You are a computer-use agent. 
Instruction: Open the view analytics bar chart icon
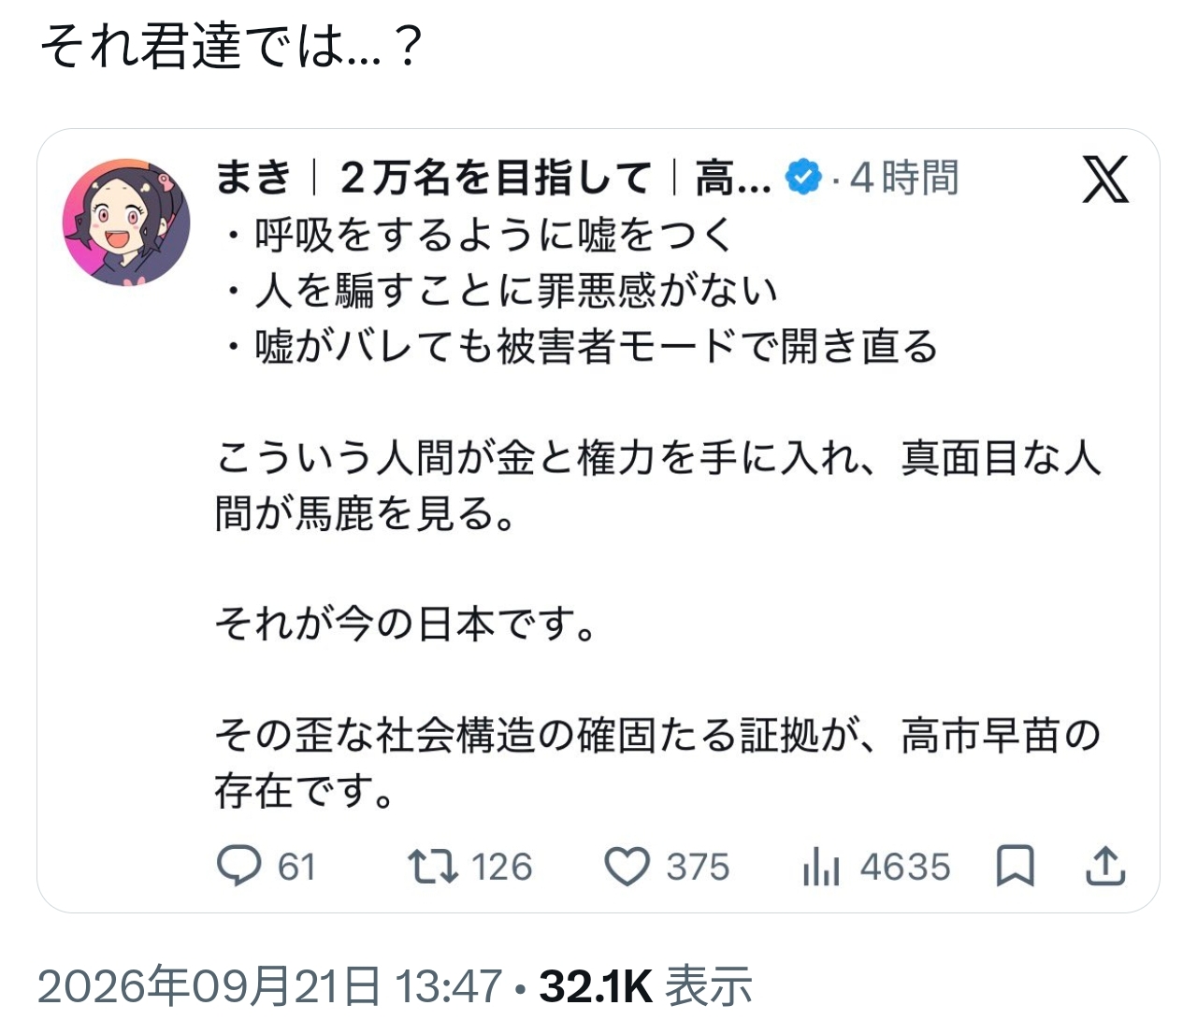click(821, 867)
